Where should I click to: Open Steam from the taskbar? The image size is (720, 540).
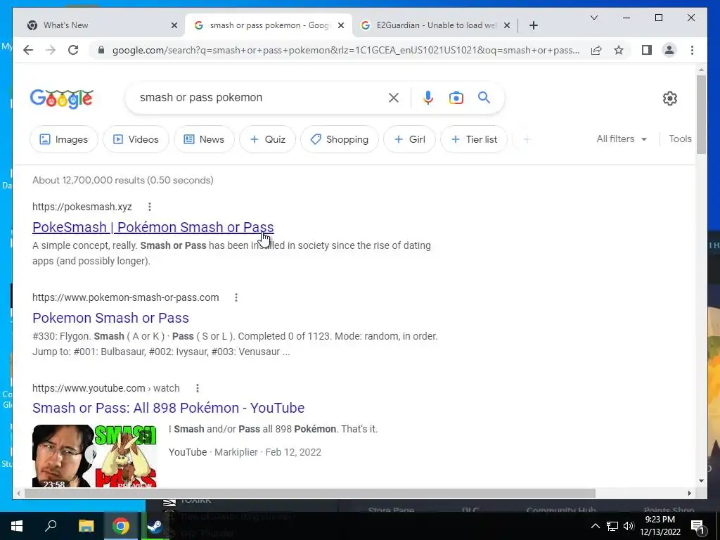pos(155,526)
